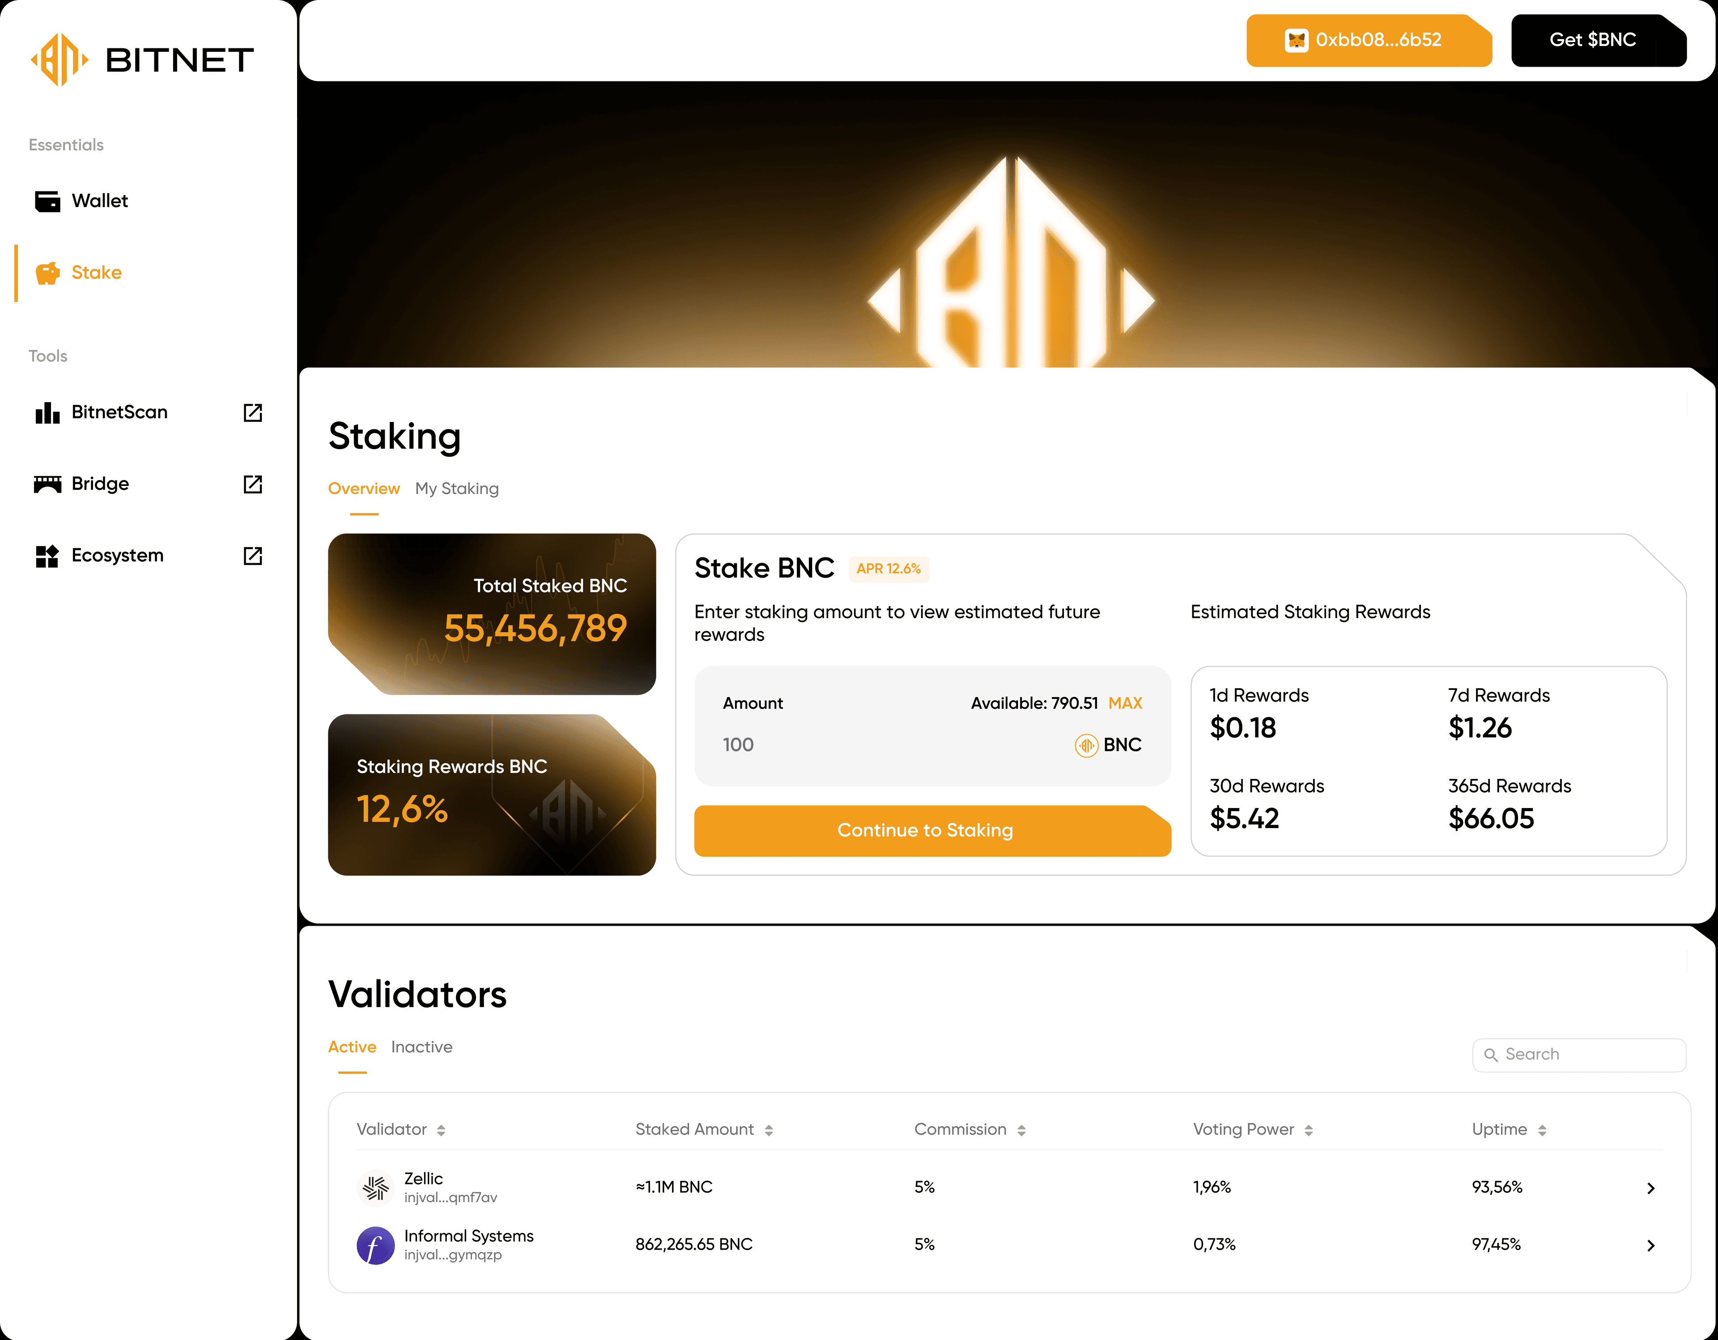Sort validators by Voting Power

pos(1308,1130)
